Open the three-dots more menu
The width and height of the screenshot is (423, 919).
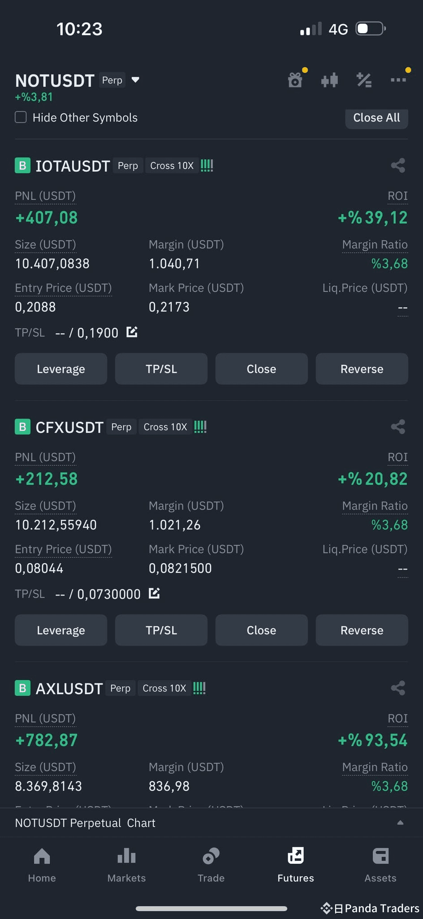(398, 80)
